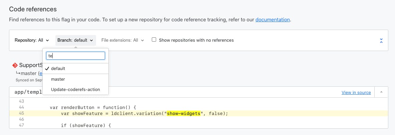
Task: Click line number 47 in gutter
Action: 21,125
